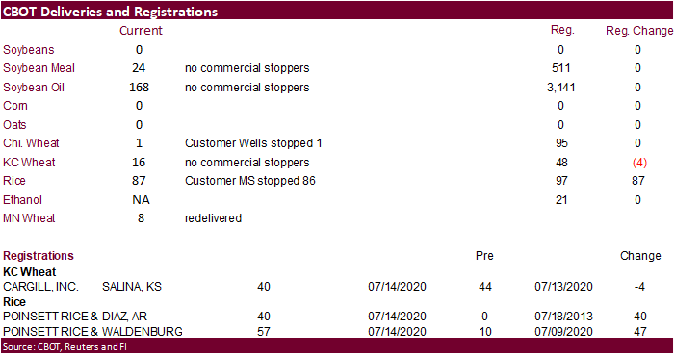Image resolution: width=675 pixels, height=355 pixels.
Task: Select the Soybean Meal row label
Action: click(x=39, y=68)
